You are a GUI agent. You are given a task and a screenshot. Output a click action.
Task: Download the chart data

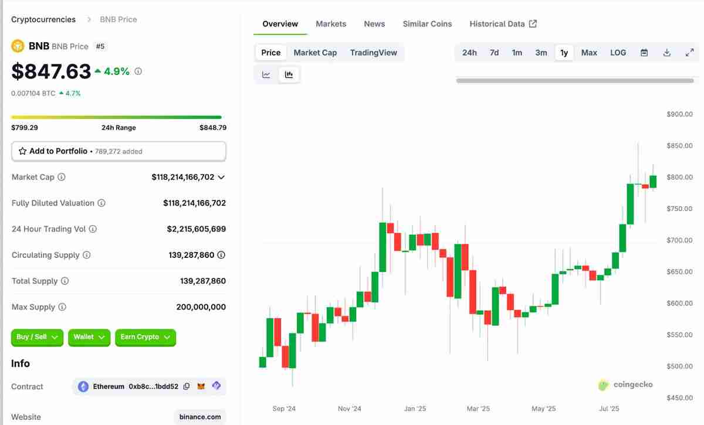pos(666,53)
